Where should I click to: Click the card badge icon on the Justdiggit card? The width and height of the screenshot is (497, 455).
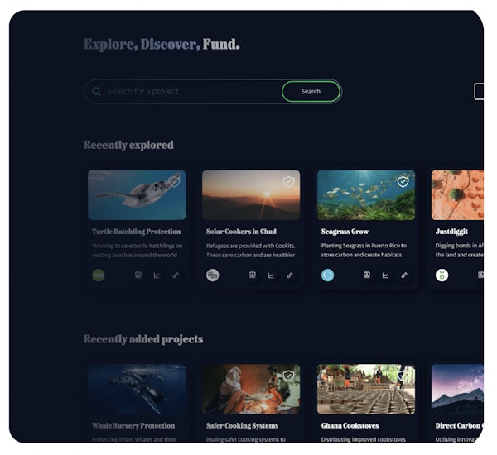tap(480, 275)
